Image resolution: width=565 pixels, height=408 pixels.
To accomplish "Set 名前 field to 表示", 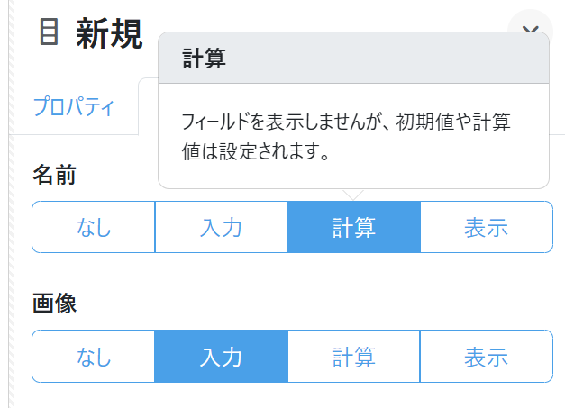I will [x=486, y=227].
